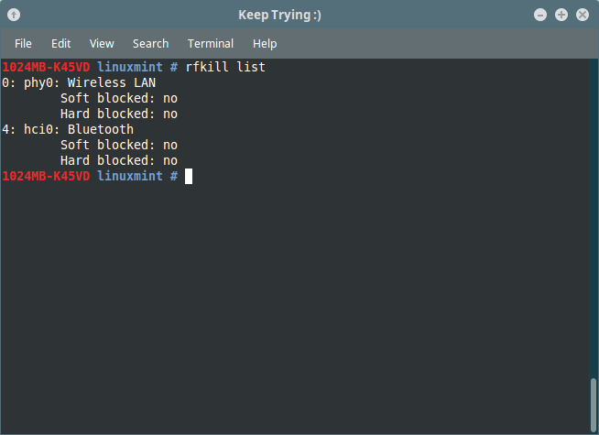Open the File menu
This screenshot has width=599, height=435.
[23, 43]
